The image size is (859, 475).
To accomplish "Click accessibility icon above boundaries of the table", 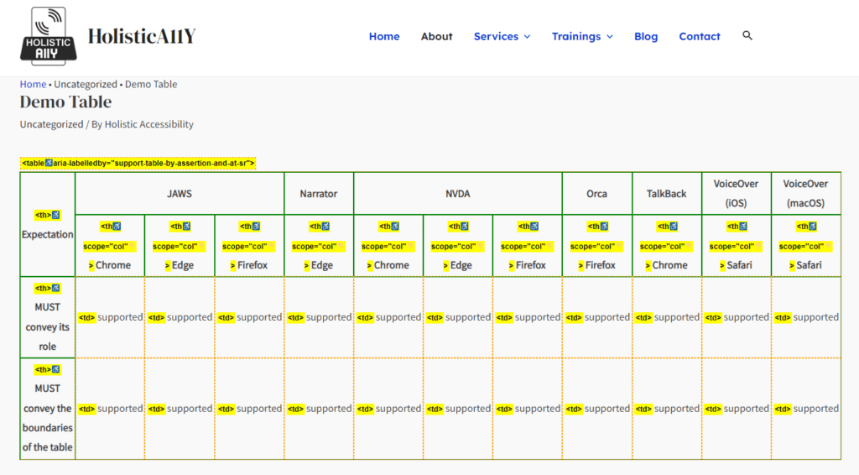I will tap(56, 369).
